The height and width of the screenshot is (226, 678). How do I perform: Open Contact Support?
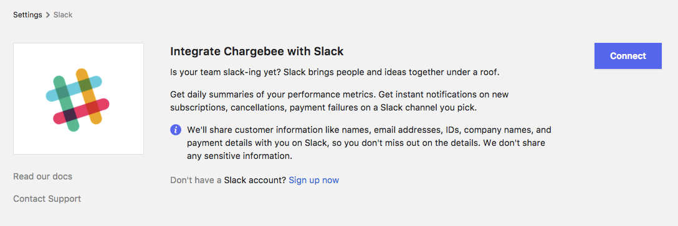(x=47, y=199)
